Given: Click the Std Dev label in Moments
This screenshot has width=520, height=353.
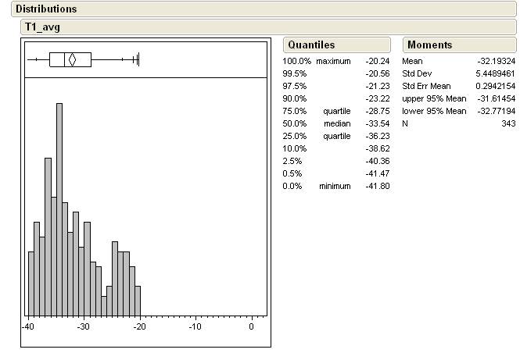Looking at the screenshot, I should (418, 73).
